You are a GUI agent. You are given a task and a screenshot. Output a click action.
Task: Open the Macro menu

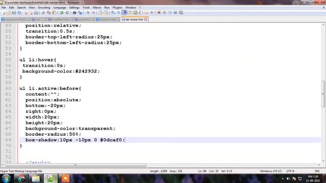point(97,8)
